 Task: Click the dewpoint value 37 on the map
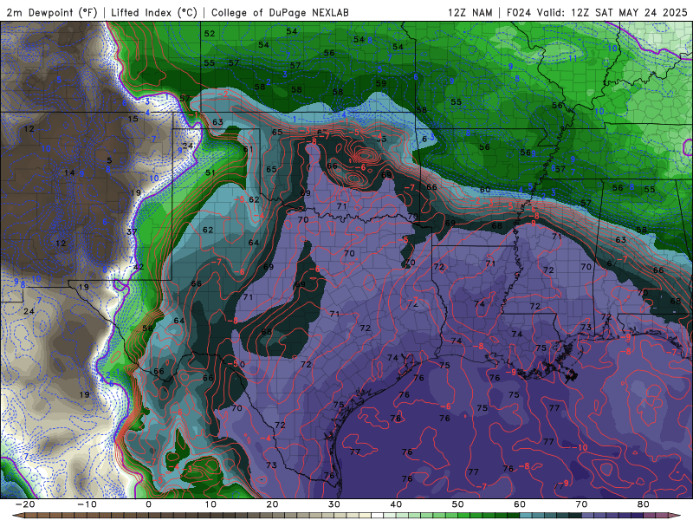tap(132, 231)
